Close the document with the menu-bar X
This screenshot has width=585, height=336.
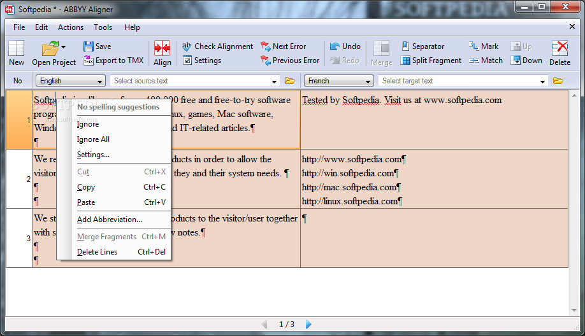tap(572, 27)
